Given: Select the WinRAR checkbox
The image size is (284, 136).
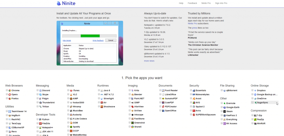Looking at the screenshot, I should (x=252, y=123).
